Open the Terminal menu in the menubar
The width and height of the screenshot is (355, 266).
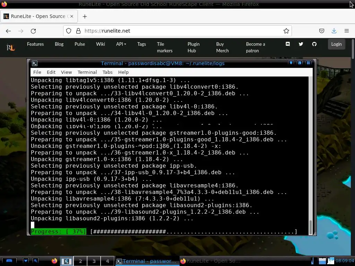coord(87,72)
